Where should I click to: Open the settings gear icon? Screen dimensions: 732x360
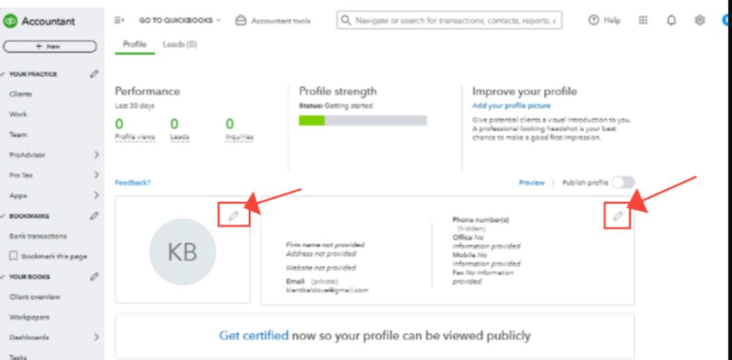point(700,21)
